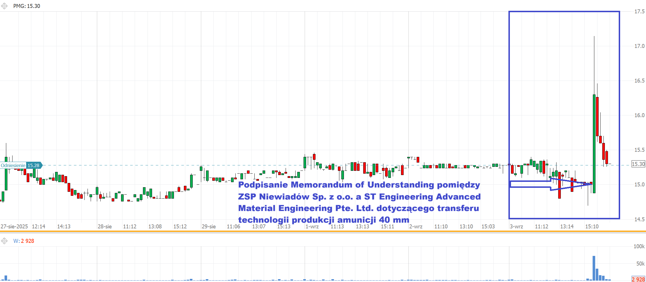This screenshot has width=646, height=282.
Task: Click the 1-wrz date label
Action: tap(312, 226)
